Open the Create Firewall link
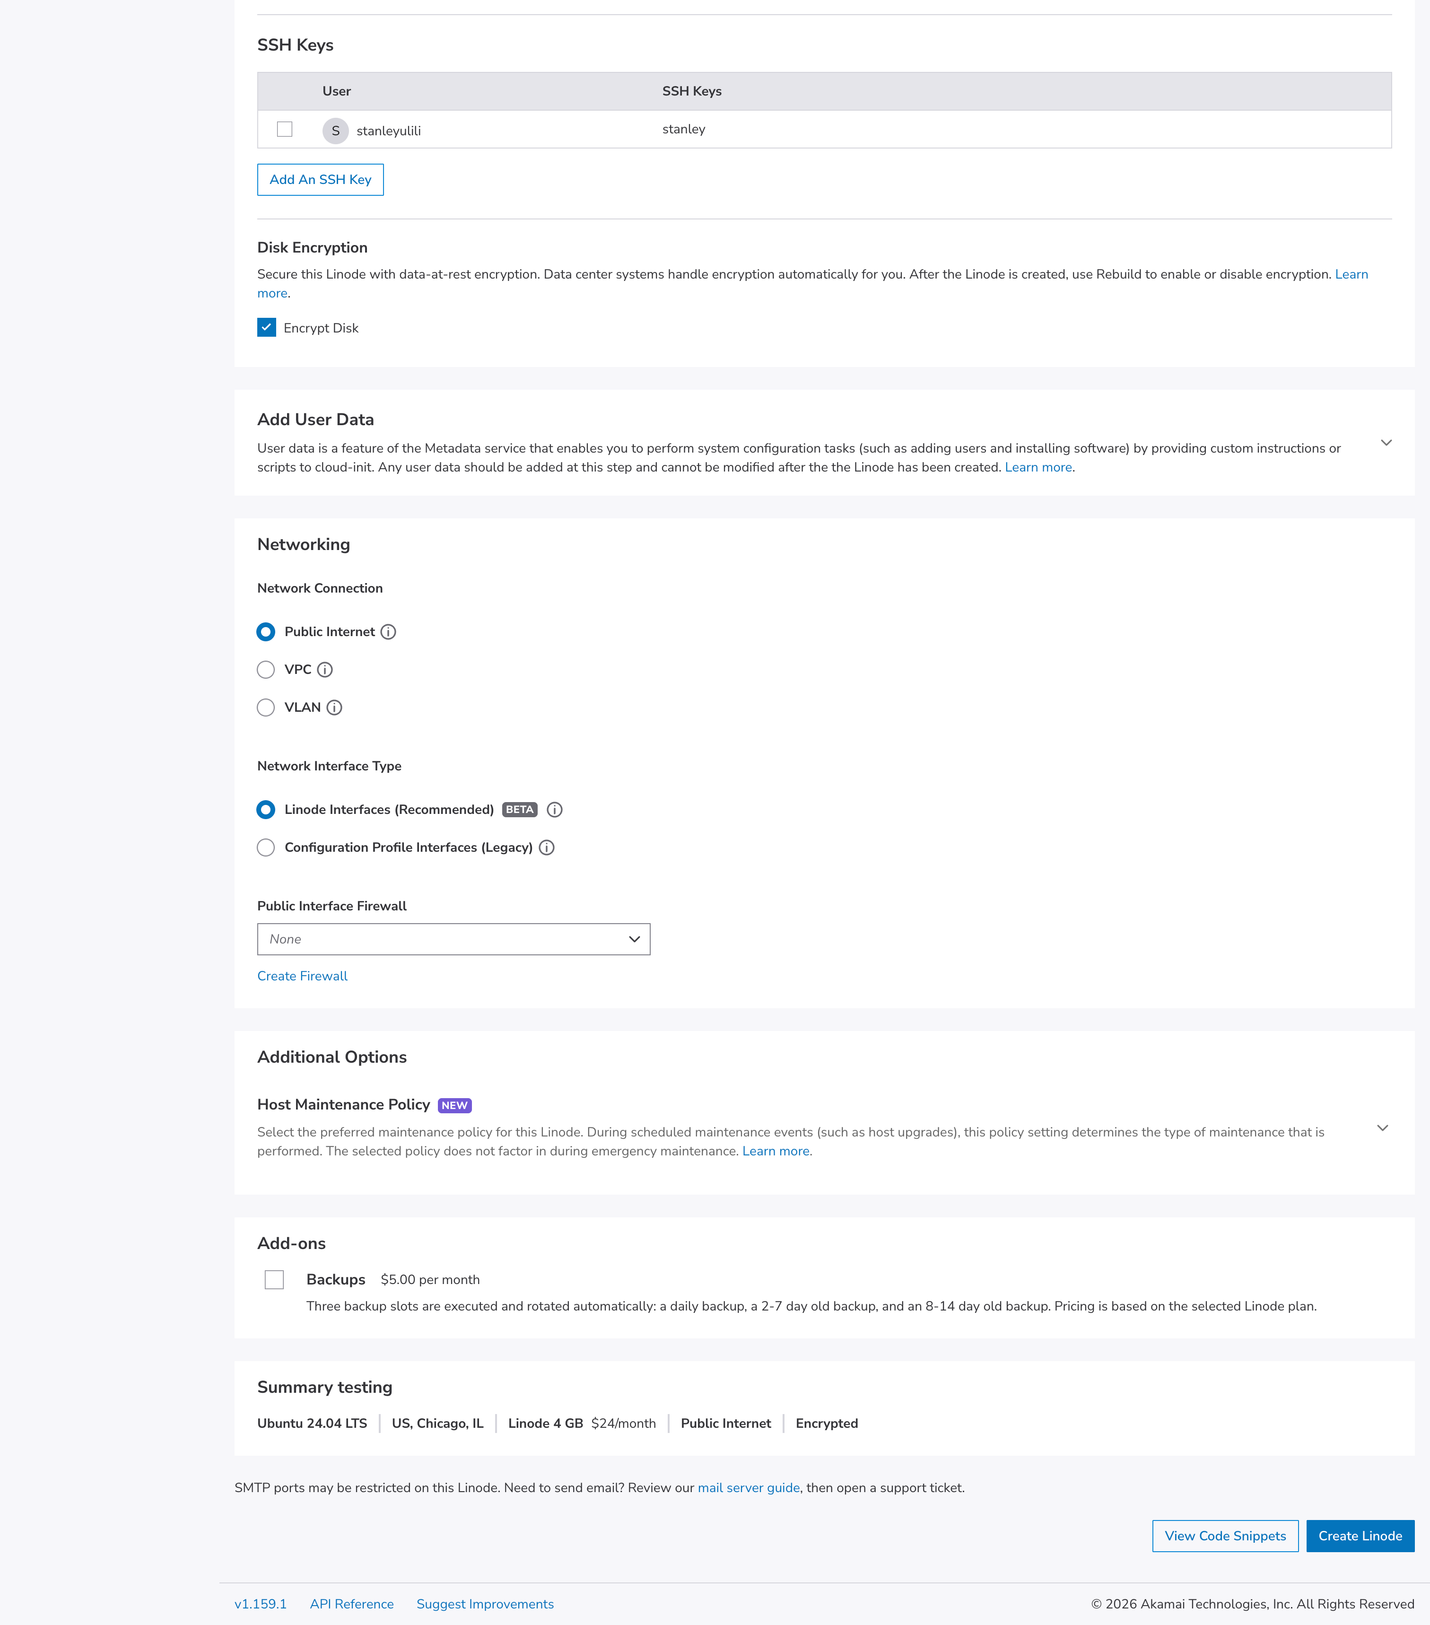 pos(302,976)
